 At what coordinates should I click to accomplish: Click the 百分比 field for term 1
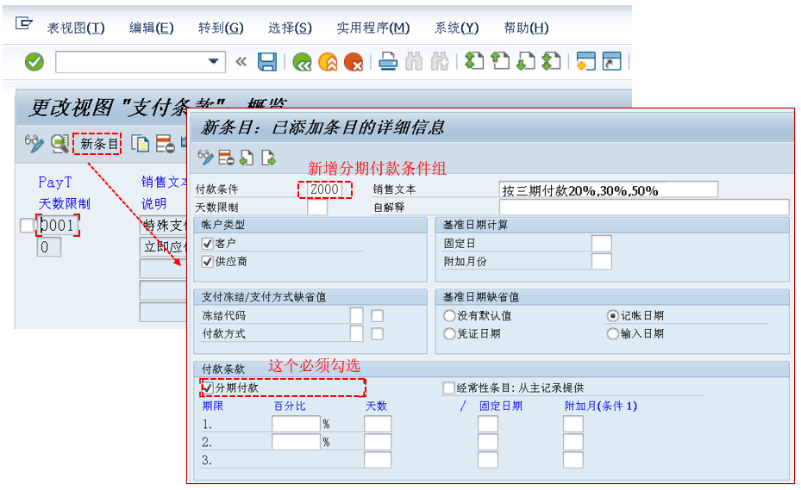point(296,424)
